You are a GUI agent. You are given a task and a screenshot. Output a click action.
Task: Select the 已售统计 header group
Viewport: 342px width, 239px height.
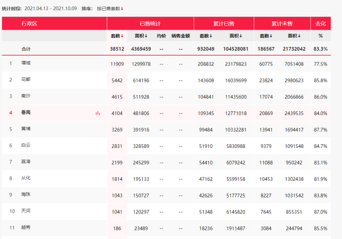[150, 23]
